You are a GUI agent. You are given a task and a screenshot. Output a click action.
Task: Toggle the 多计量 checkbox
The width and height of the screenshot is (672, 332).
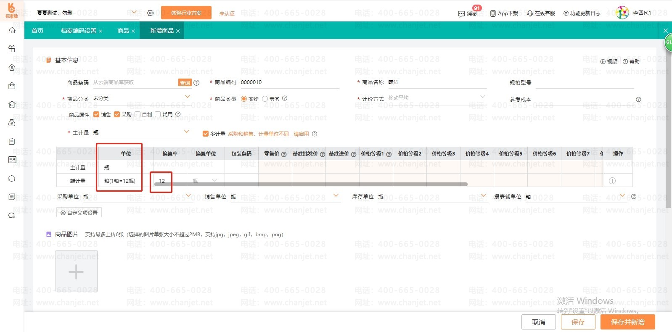(206, 134)
